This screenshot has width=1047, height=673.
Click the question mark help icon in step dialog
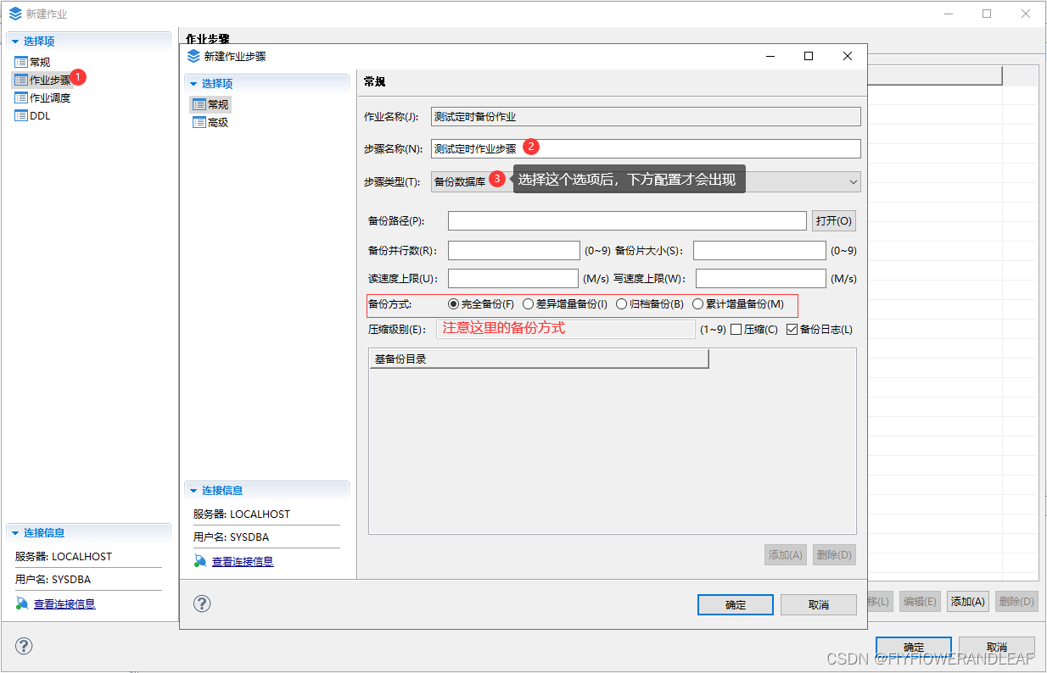[x=201, y=603]
